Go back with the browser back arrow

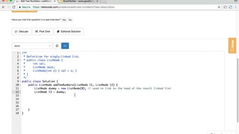click(x=3, y=7)
